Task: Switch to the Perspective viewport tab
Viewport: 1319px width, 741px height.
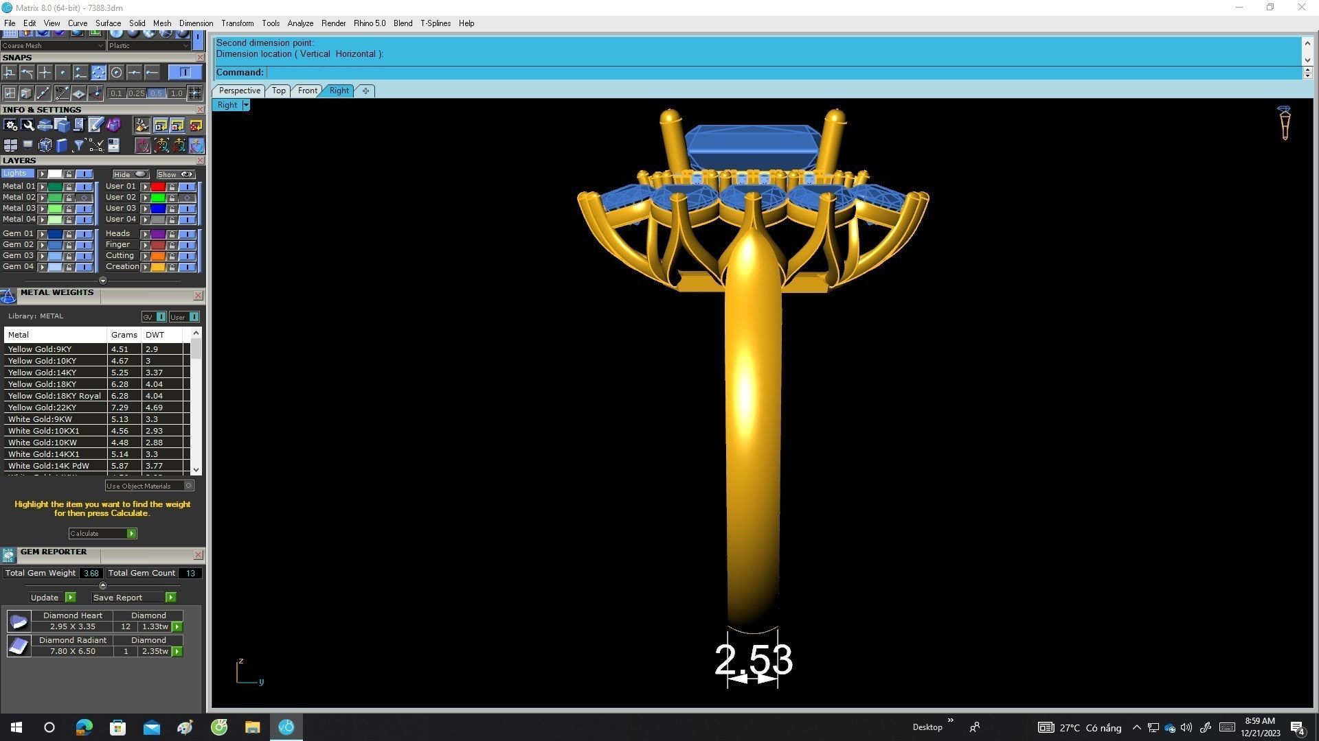Action: tap(239, 91)
